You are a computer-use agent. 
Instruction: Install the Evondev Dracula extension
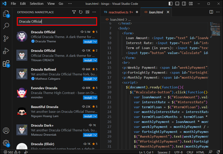click(88, 98)
